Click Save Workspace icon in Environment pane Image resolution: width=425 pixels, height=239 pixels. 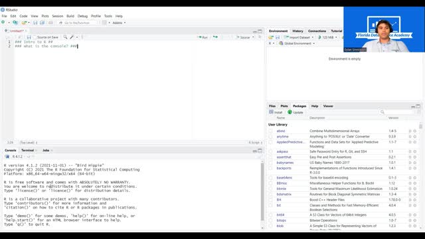point(278,37)
